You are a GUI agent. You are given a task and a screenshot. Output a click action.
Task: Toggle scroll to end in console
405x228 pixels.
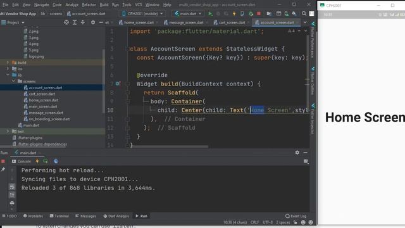(x=12, y=194)
